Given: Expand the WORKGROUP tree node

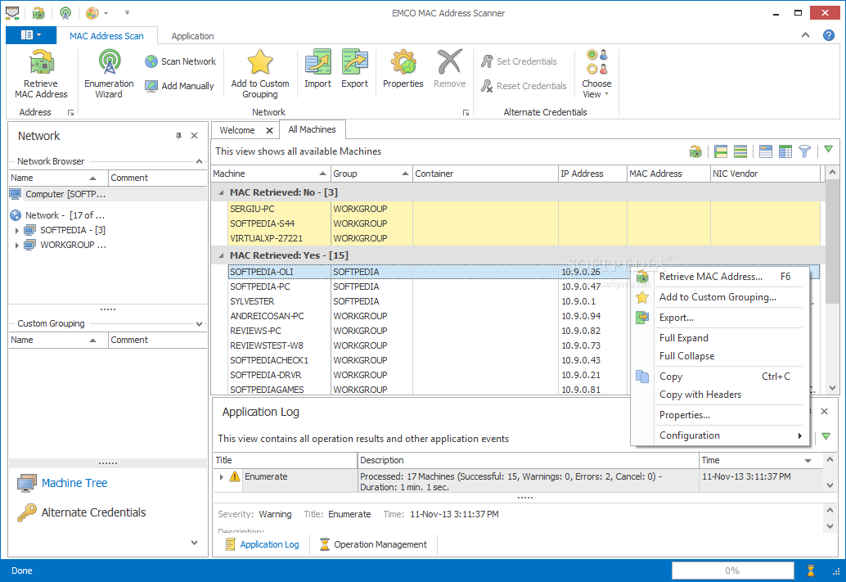Looking at the screenshot, I should (16, 245).
